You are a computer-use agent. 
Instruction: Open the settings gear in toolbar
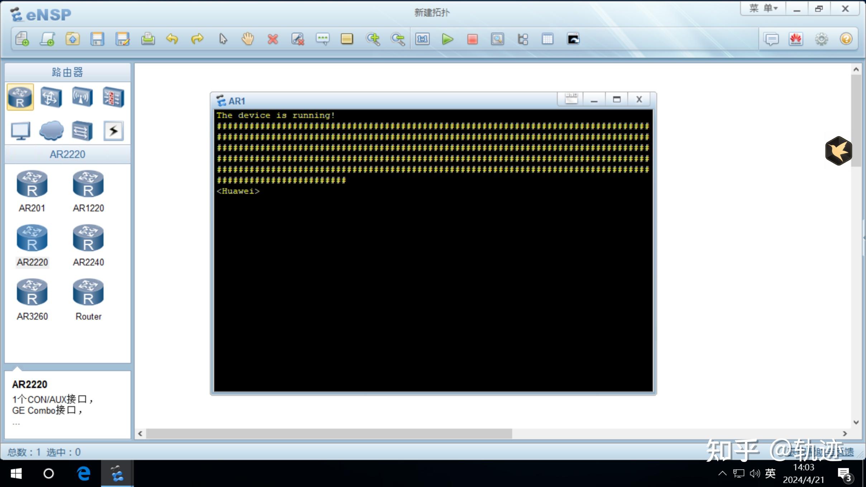[x=821, y=39]
